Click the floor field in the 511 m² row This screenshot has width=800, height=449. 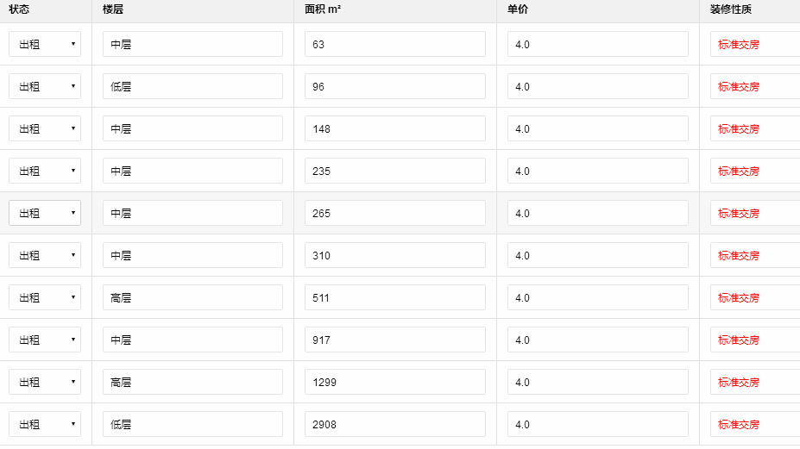(192, 297)
